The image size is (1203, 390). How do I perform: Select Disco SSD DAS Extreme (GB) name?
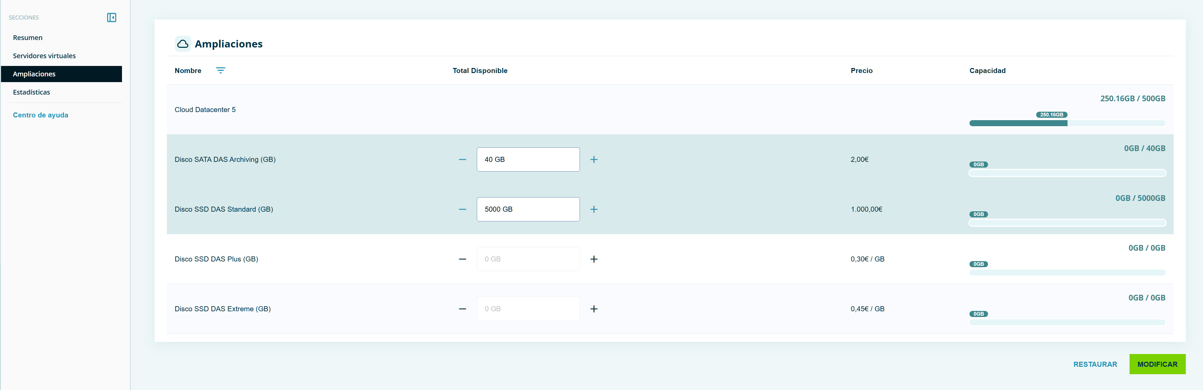pyautogui.click(x=223, y=309)
